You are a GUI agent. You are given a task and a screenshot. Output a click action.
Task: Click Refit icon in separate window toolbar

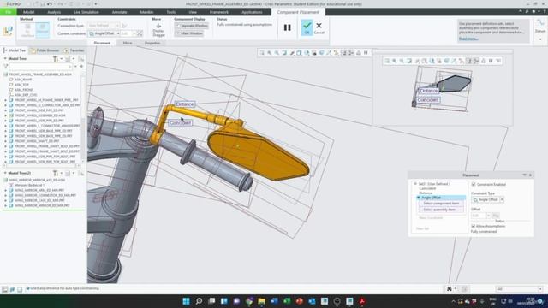coord(387,61)
